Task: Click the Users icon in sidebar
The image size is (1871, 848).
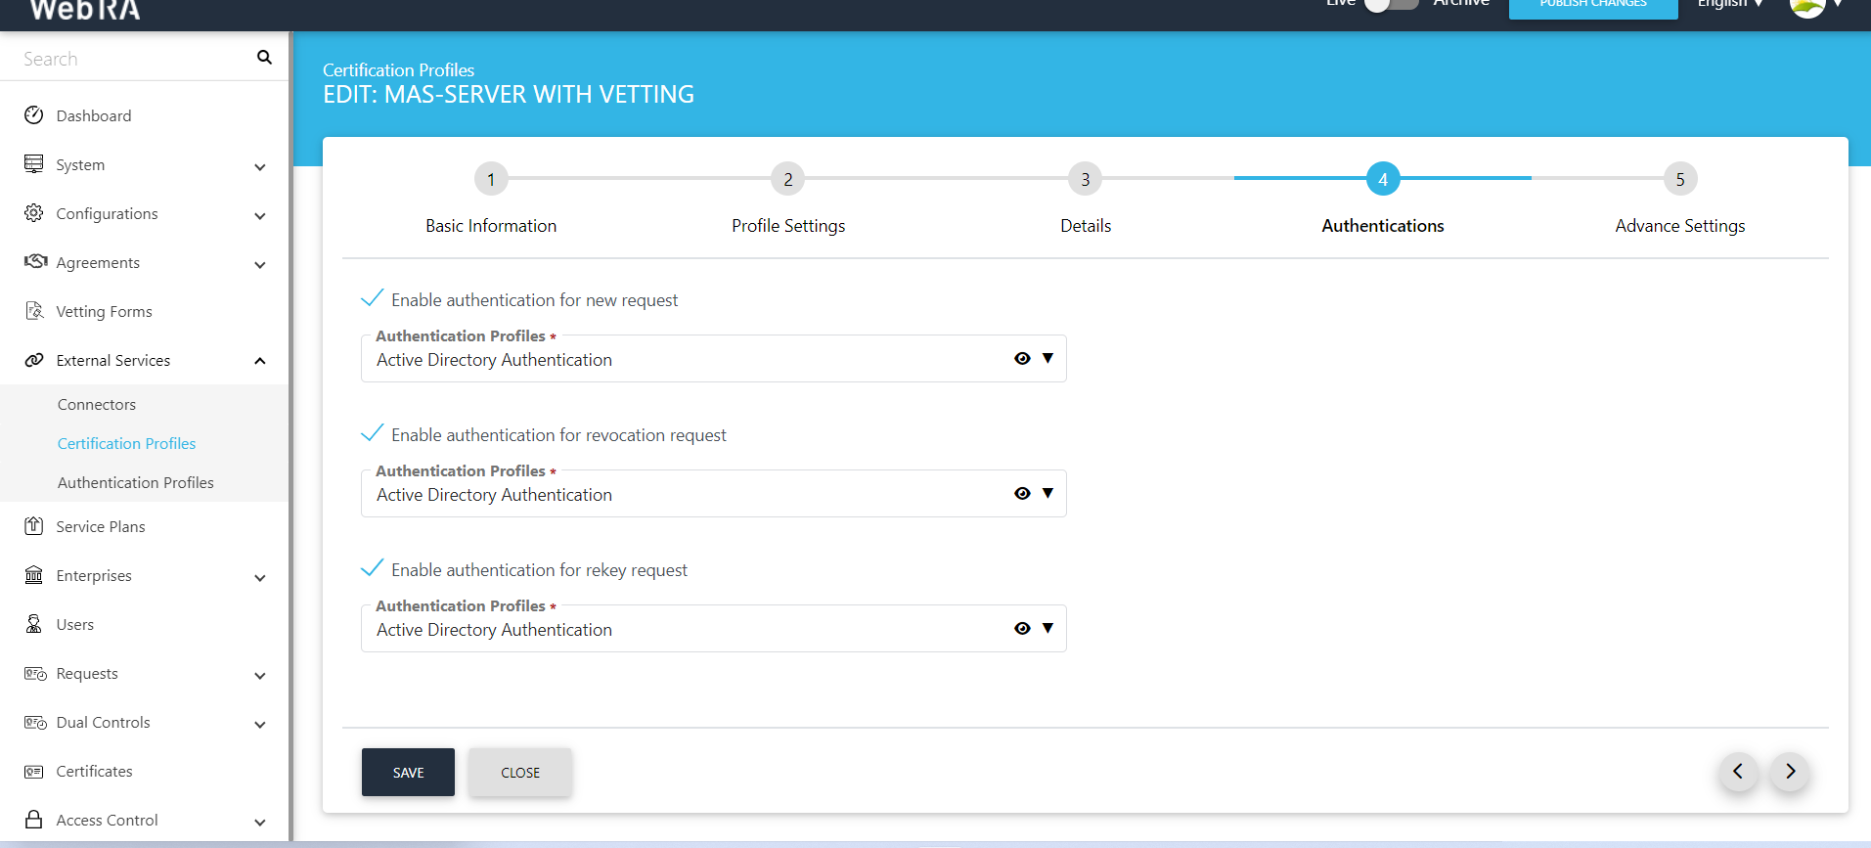Action: [34, 624]
